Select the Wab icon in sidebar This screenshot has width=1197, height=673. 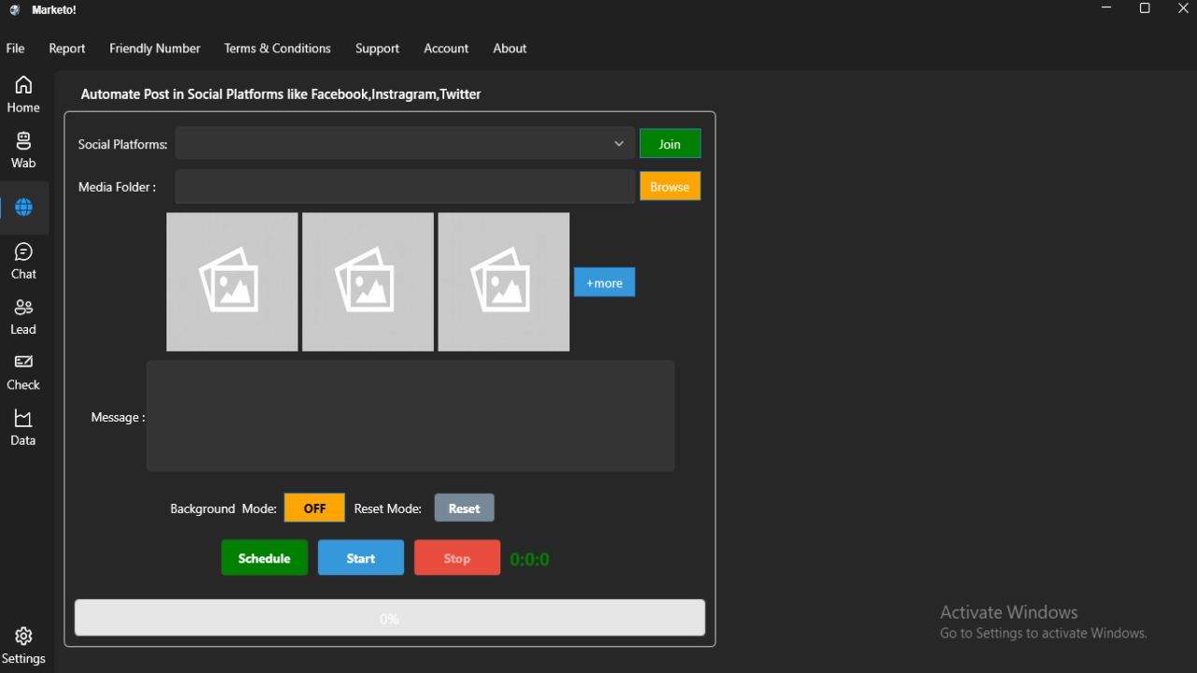coord(22,148)
